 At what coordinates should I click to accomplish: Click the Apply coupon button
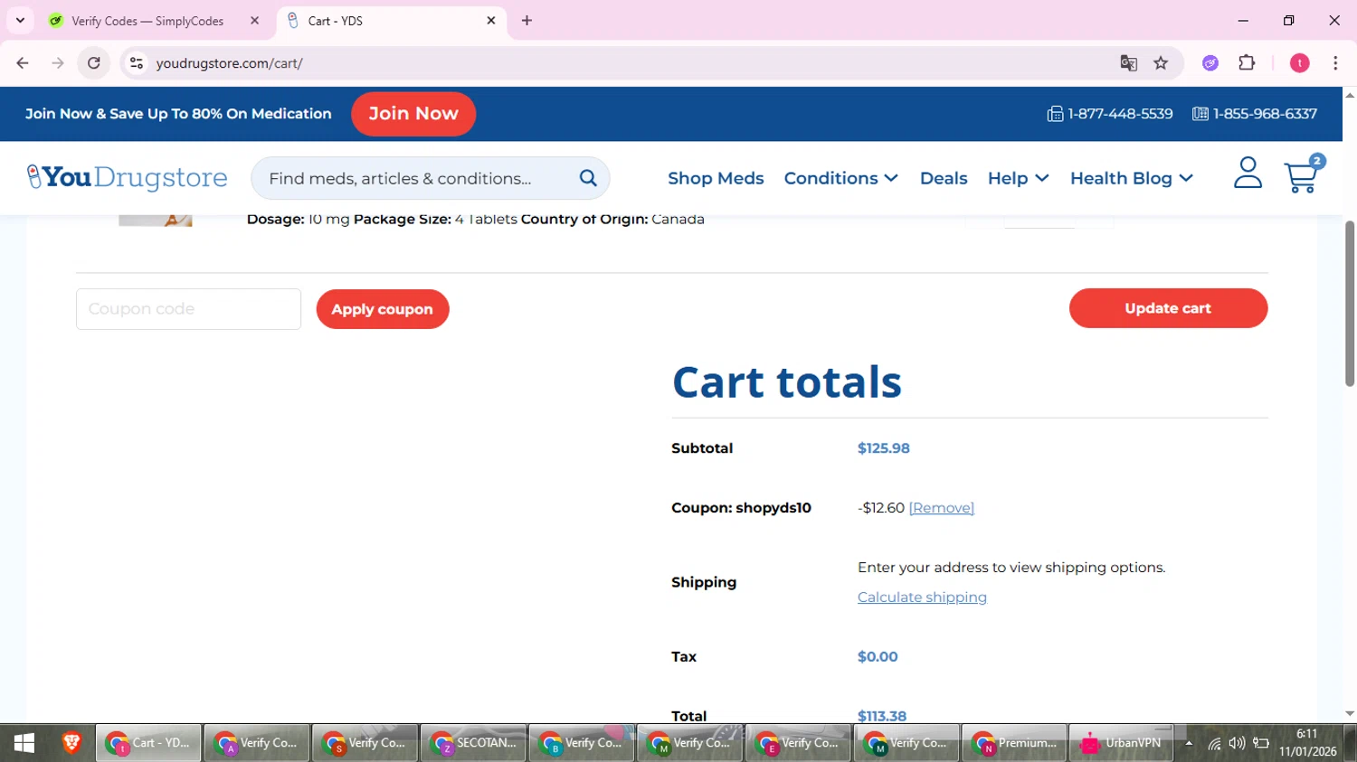(x=382, y=309)
